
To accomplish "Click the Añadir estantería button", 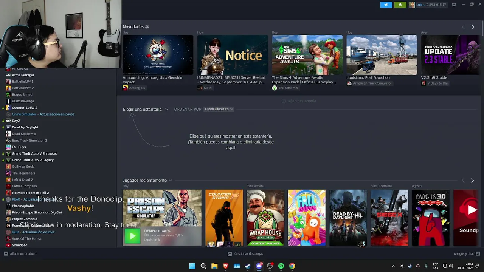I will point(299,101).
